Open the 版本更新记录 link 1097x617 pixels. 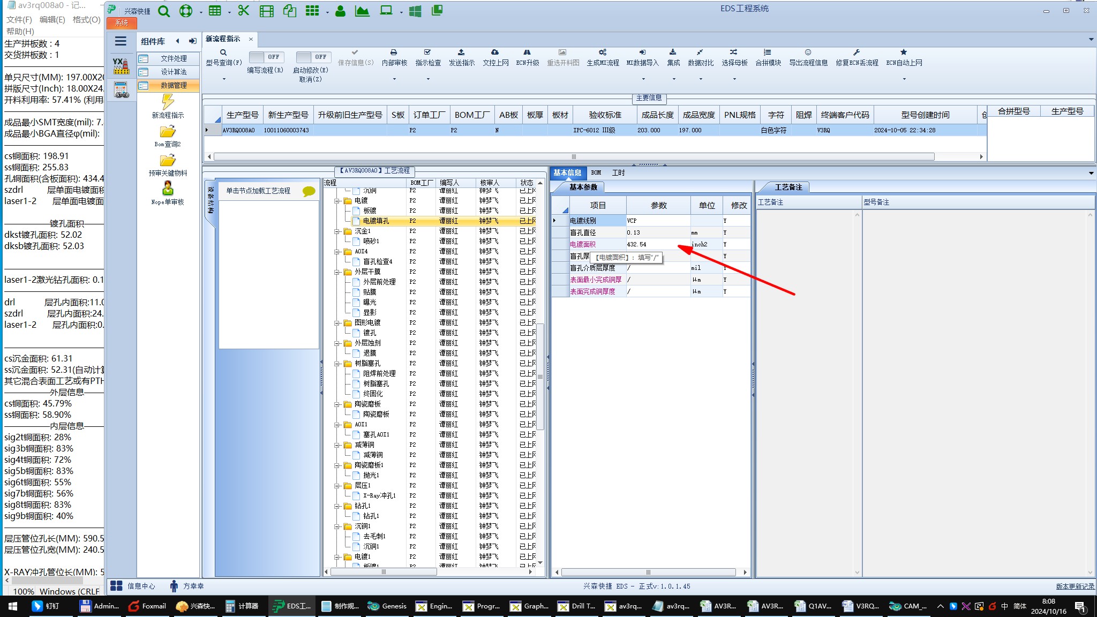tap(1075, 586)
